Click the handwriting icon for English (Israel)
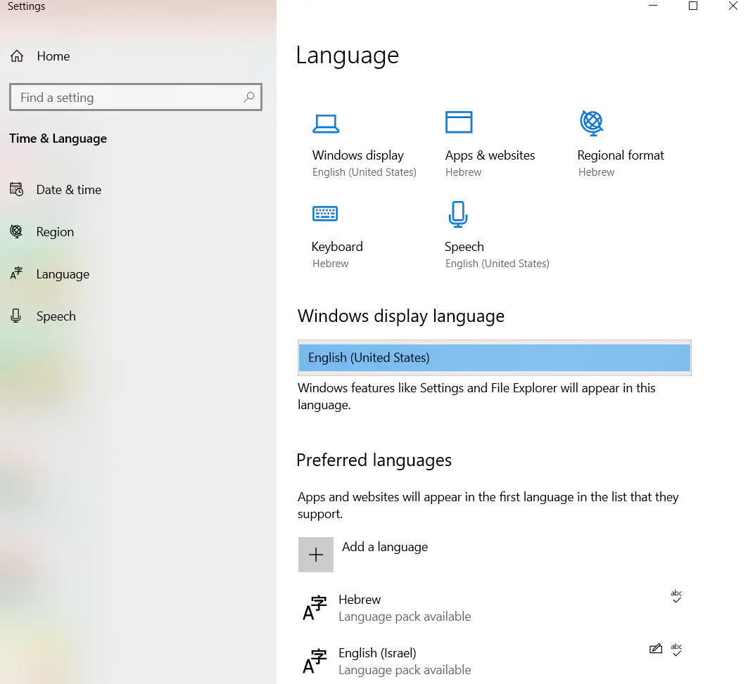The height and width of the screenshot is (684, 748). tap(655, 649)
